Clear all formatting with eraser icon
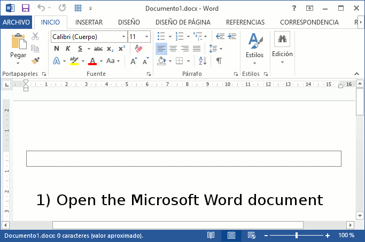The image size is (365, 242). tap(138, 49)
